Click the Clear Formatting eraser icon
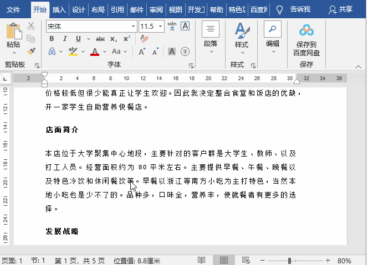 tap(144, 39)
